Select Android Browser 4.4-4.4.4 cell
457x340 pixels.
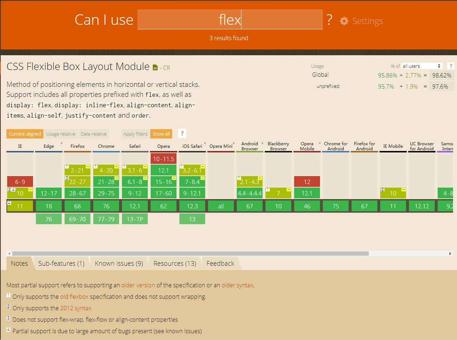250,193
